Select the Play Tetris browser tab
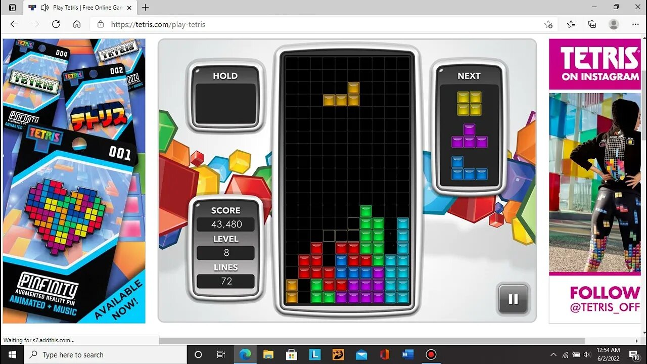 (x=79, y=8)
